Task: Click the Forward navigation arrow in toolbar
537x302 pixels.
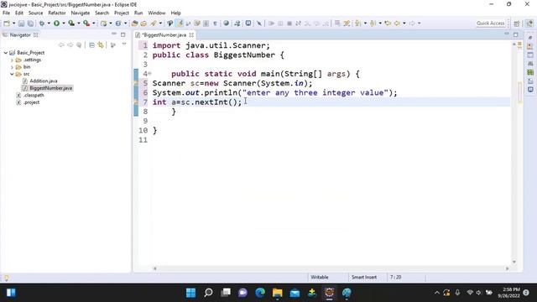Action: pos(412,23)
